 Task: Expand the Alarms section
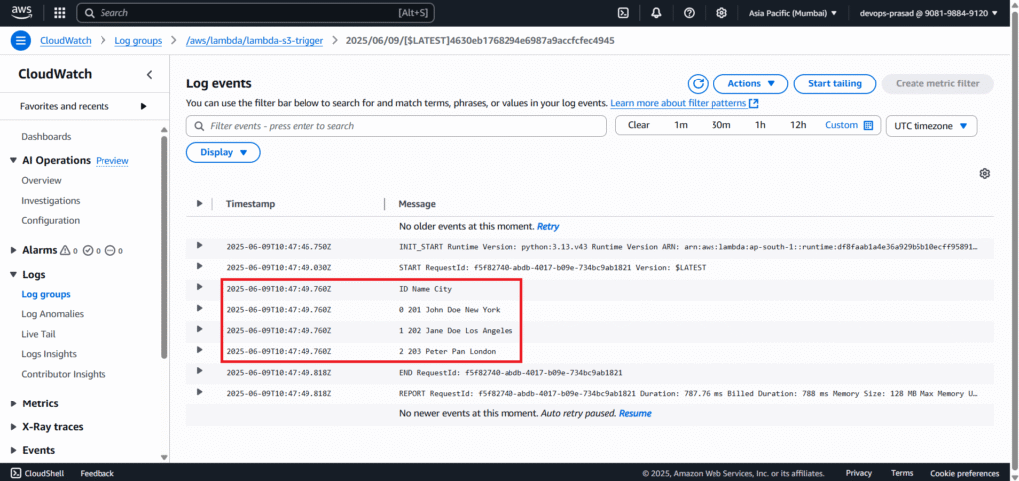(14, 250)
